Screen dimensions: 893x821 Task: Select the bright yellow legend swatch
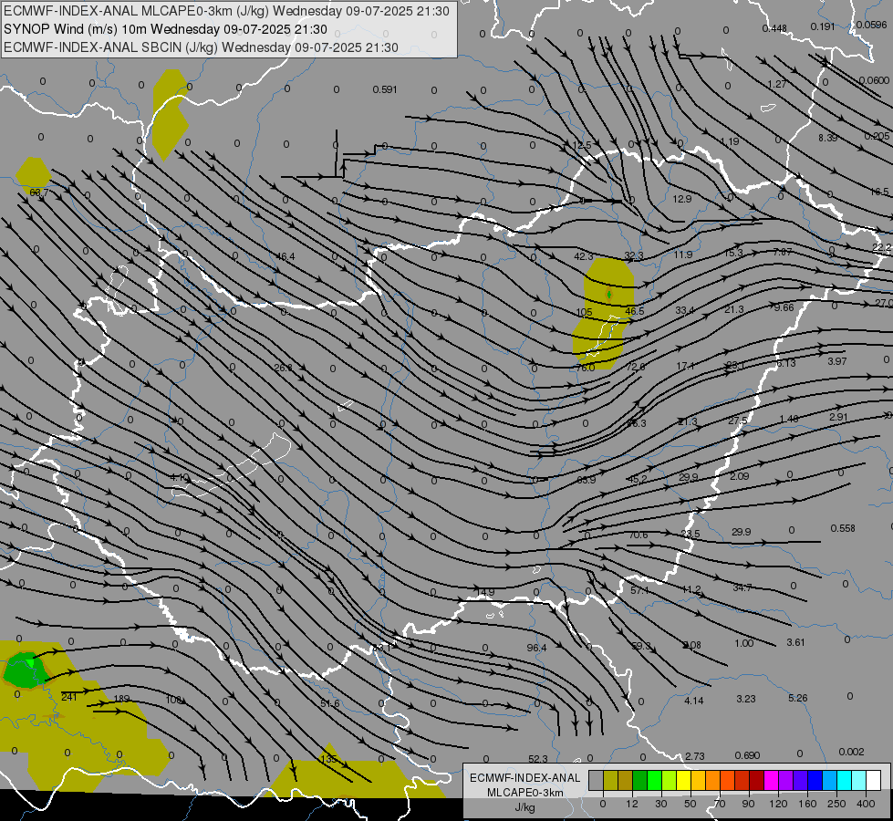[x=683, y=781]
